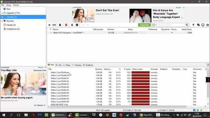The image size is (210, 118).
Task: Start torrent with the download arrow icon
Action: 72,25
